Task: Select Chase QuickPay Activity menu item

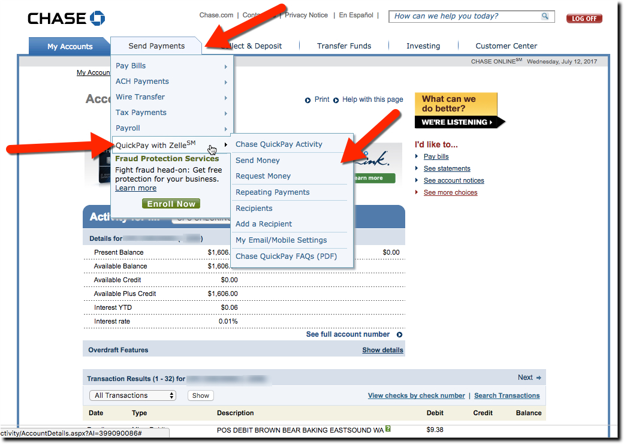Action: pyautogui.click(x=279, y=144)
